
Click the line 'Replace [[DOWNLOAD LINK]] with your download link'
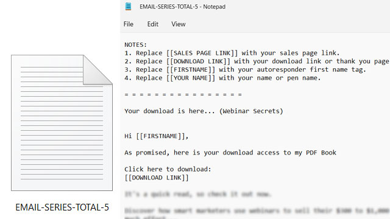[257, 61]
